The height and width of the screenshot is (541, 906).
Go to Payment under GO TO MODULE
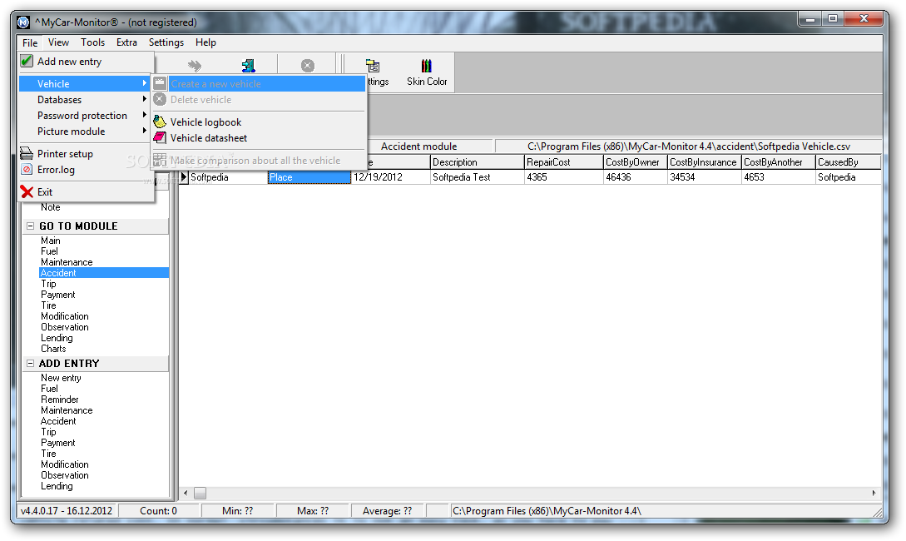click(x=57, y=295)
